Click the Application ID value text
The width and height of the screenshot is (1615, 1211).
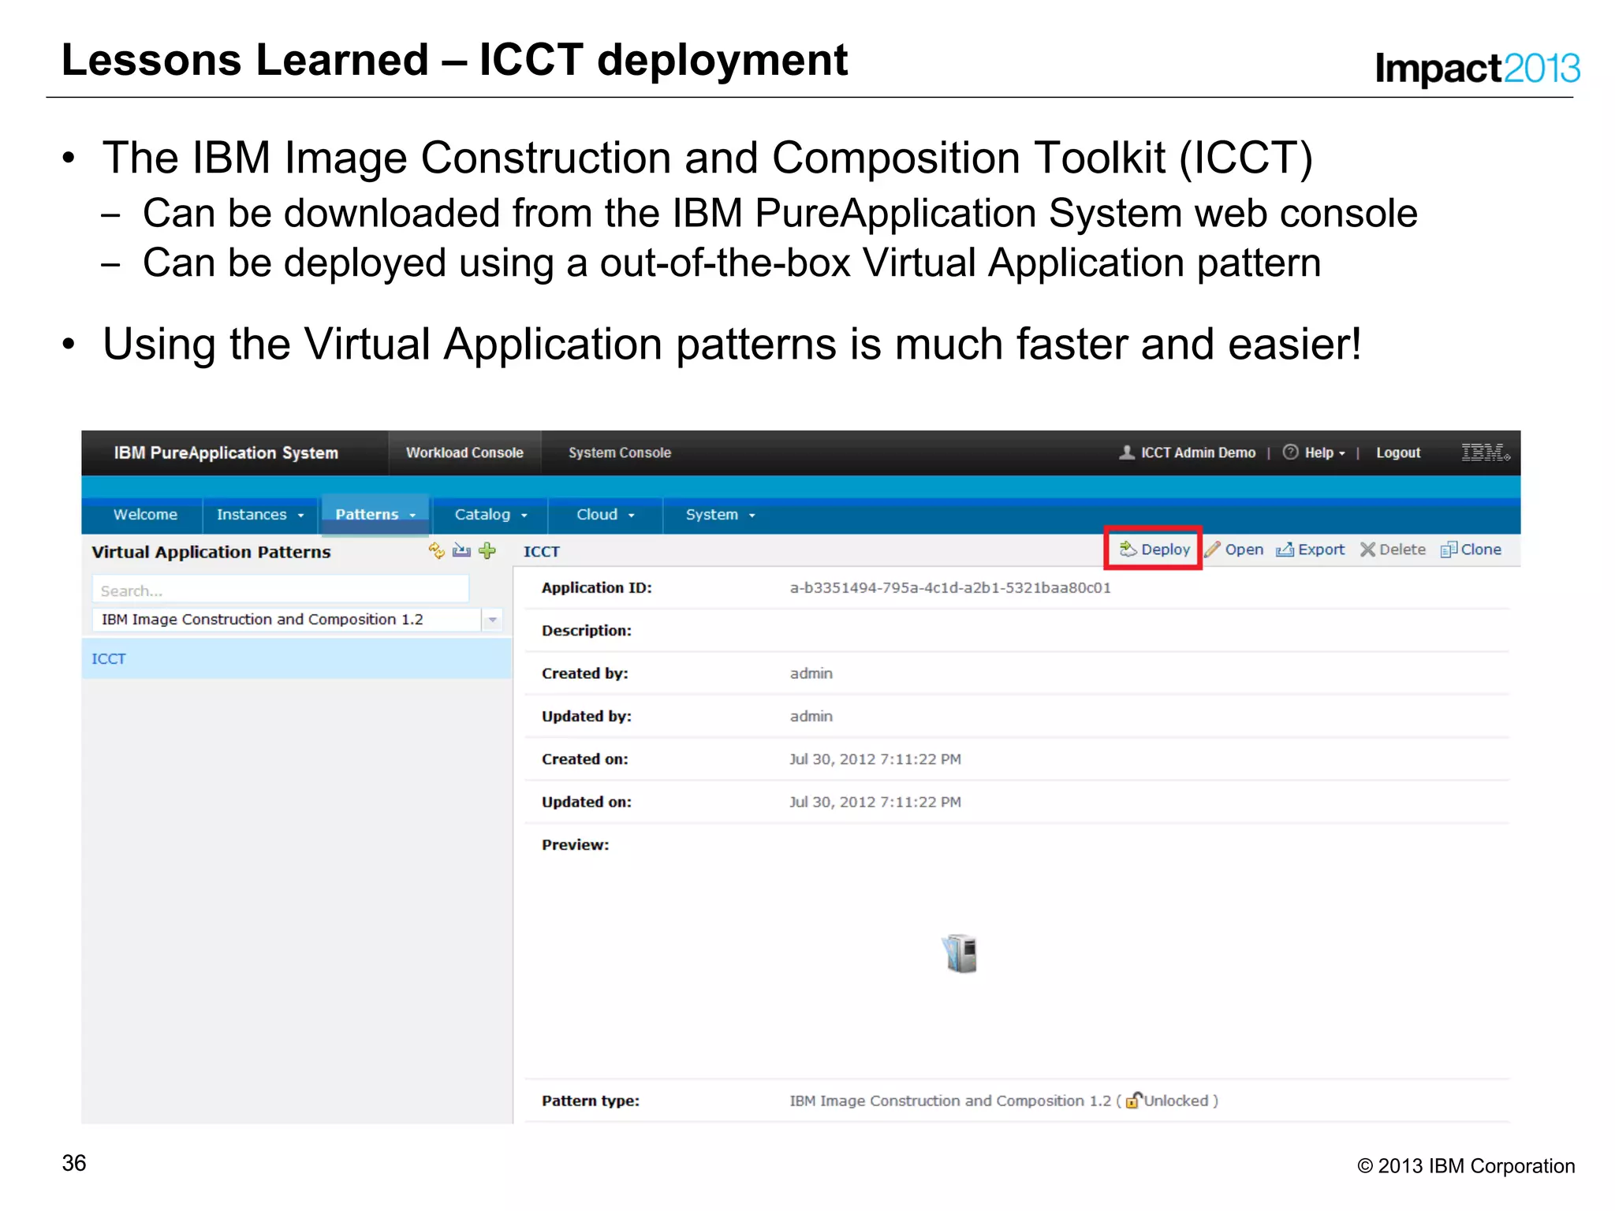[x=950, y=587]
